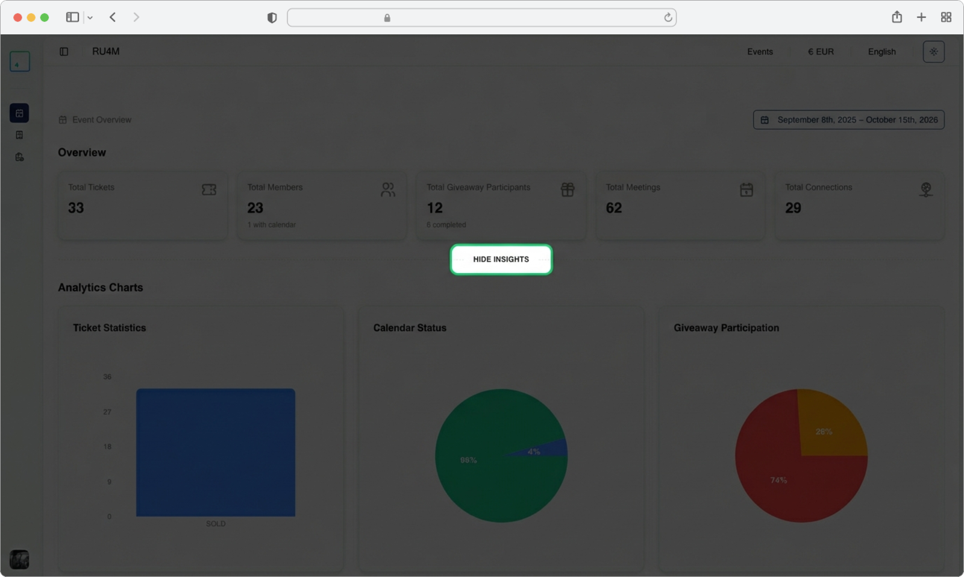
Task: Click the green logo box in sidebar
Action: click(x=19, y=61)
